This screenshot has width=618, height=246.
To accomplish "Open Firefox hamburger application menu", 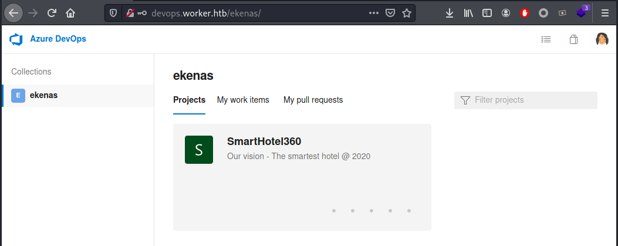I will (x=605, y=13).
